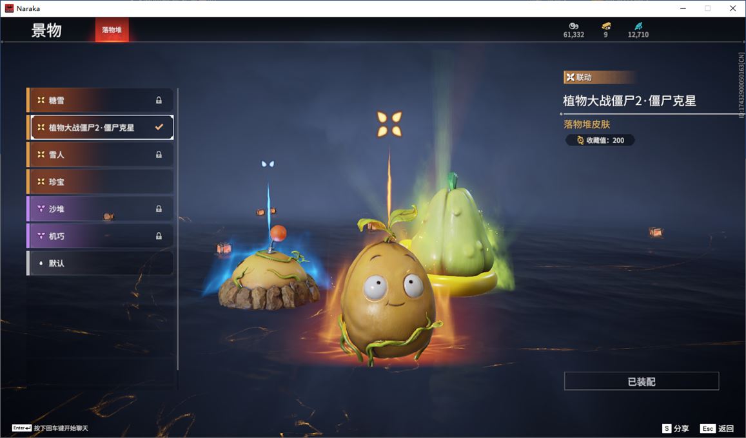Viewport: 746px width, 438px height.
Task: Click the rarity icon beside 珍宝
Action: [x=41, y=182]
